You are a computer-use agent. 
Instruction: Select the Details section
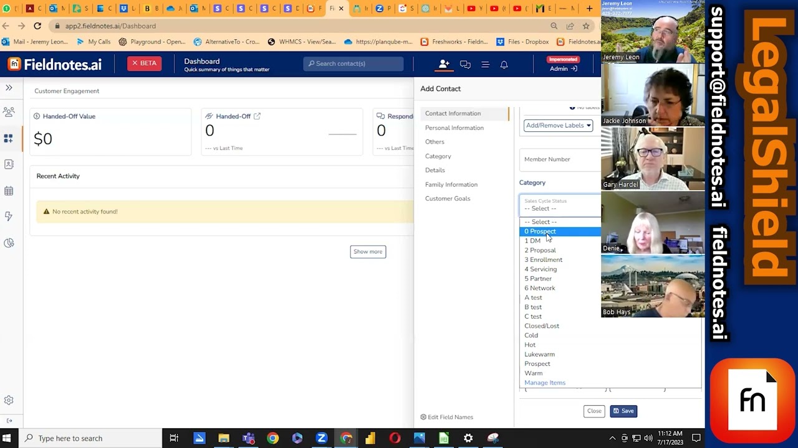coord(435,170)
